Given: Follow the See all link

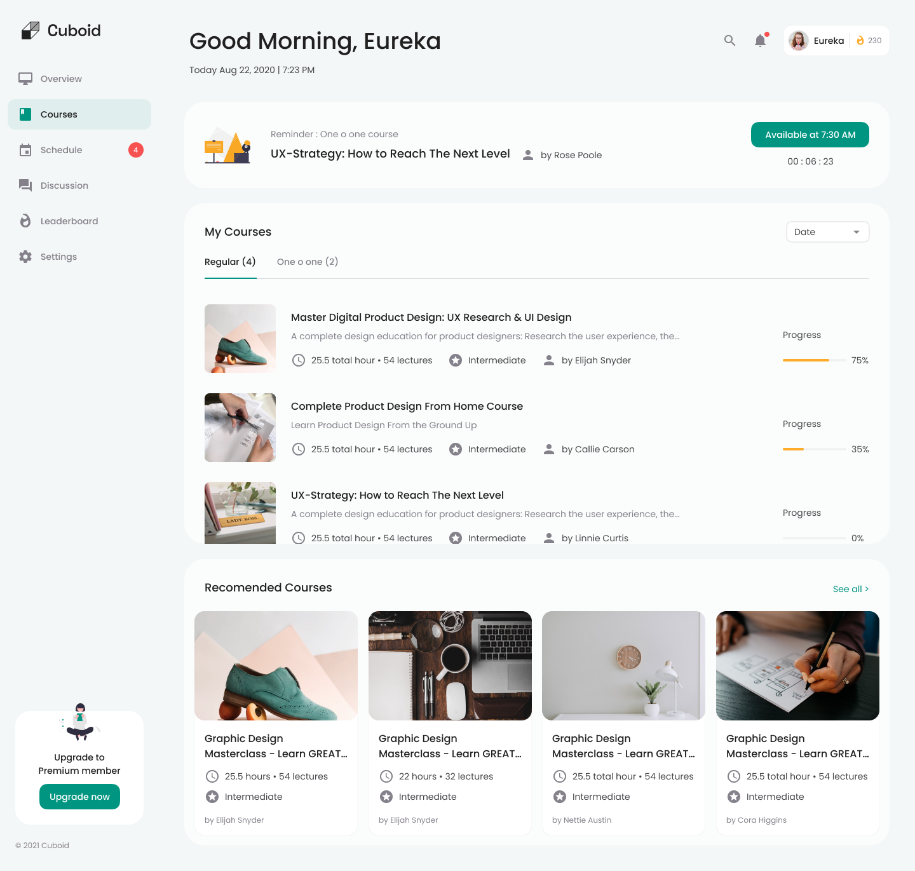Looking at the screenshot, I should [x=851, y=589].
